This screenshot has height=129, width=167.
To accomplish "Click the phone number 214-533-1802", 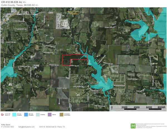I will tap(8, 127).
